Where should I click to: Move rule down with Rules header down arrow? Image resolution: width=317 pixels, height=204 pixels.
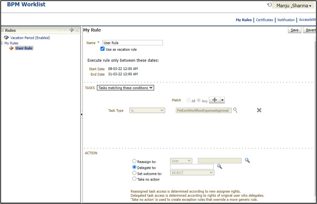[x=60, y=30]
